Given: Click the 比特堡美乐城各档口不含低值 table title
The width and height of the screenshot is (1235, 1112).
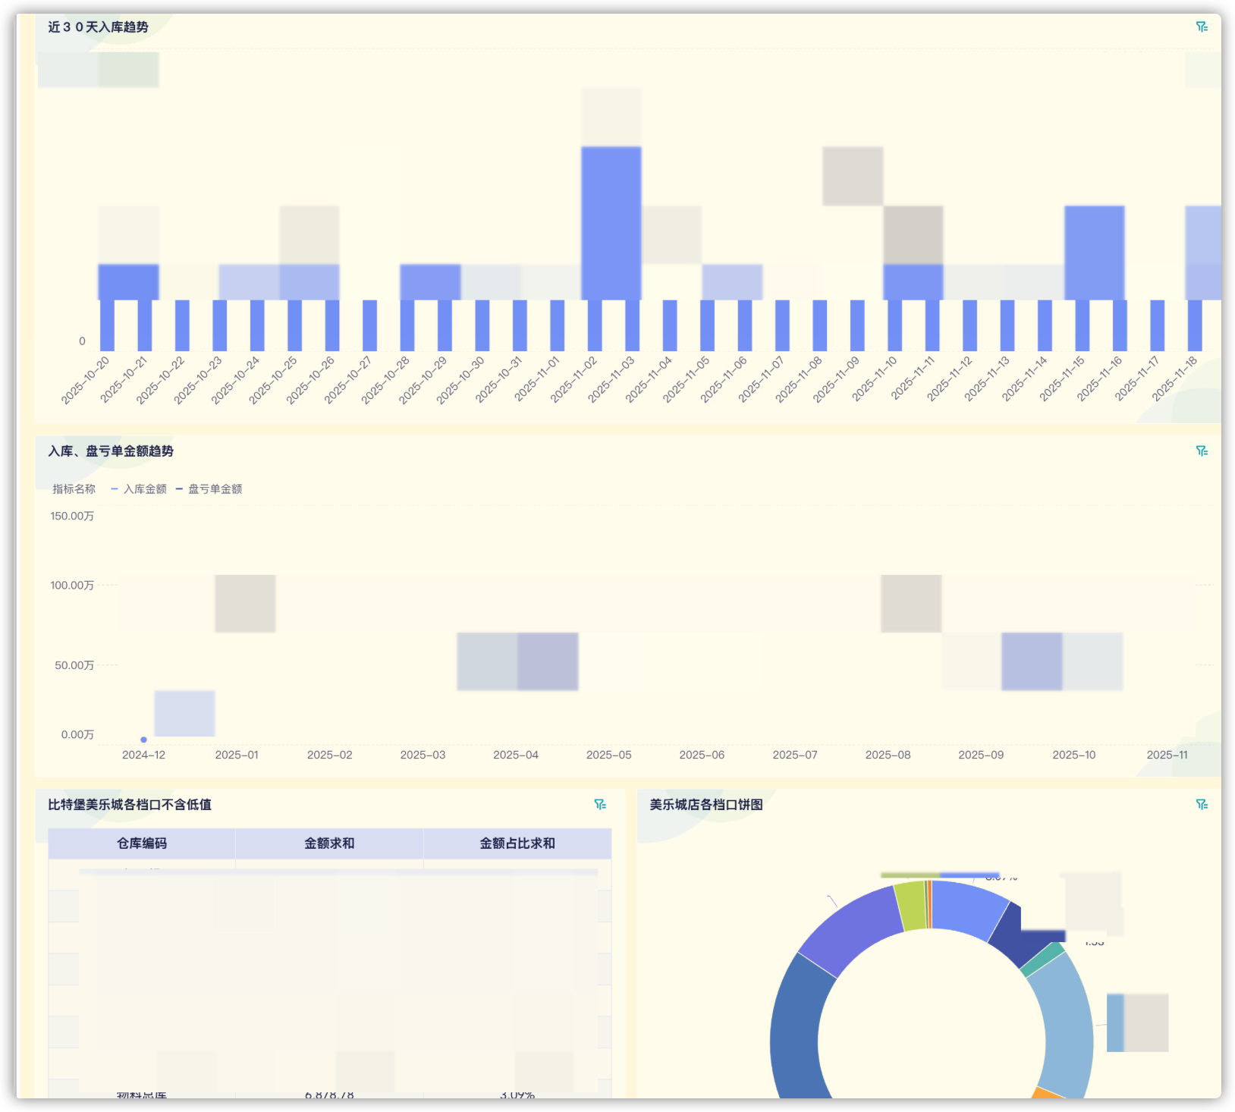Looking at the screenshot, I should click(x=130, y=805).
